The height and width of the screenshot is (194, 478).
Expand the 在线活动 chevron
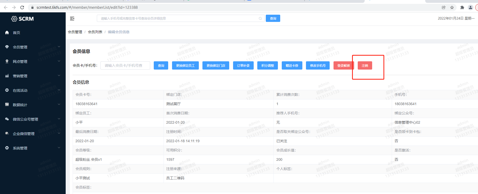click(x=59, y=90)
